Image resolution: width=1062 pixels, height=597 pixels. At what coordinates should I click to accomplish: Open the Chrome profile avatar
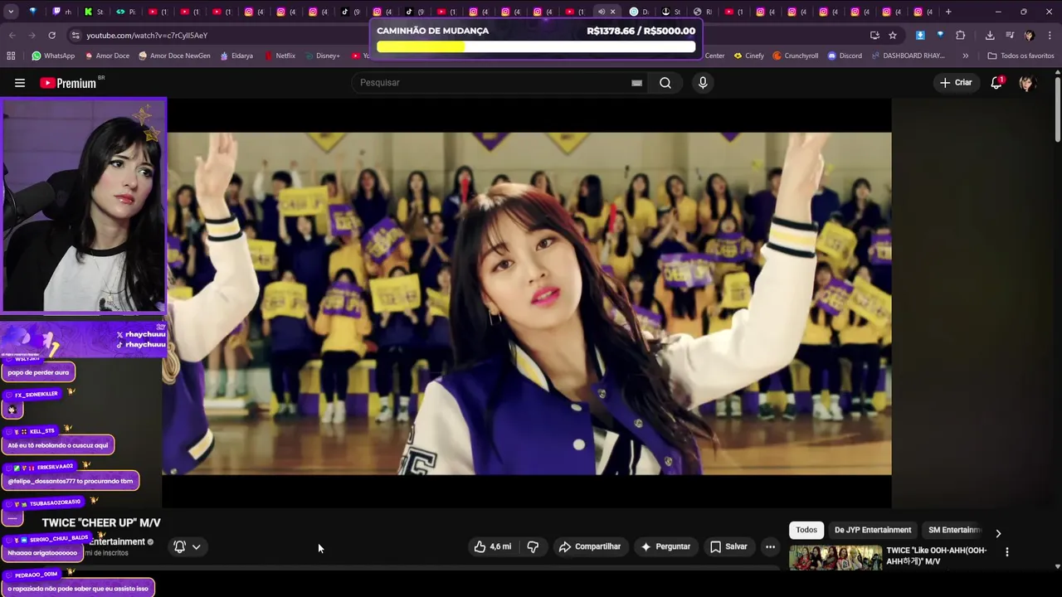pyautogui.click(x=1029, y=36)
